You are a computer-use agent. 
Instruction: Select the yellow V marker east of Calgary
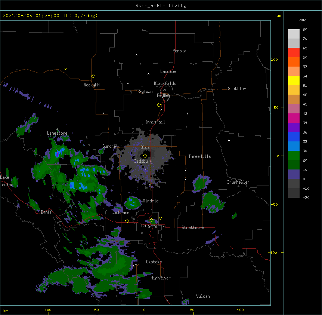click(160, 218)
